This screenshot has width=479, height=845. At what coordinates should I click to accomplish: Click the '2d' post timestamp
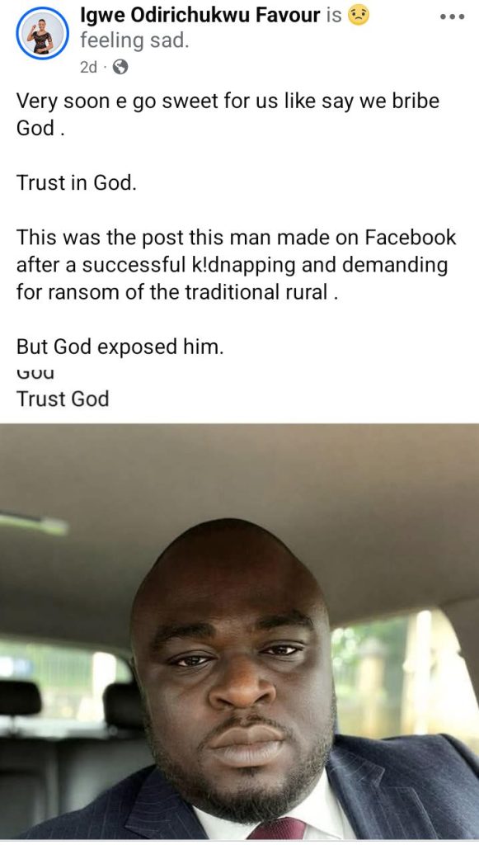click(x=88, y=67)
